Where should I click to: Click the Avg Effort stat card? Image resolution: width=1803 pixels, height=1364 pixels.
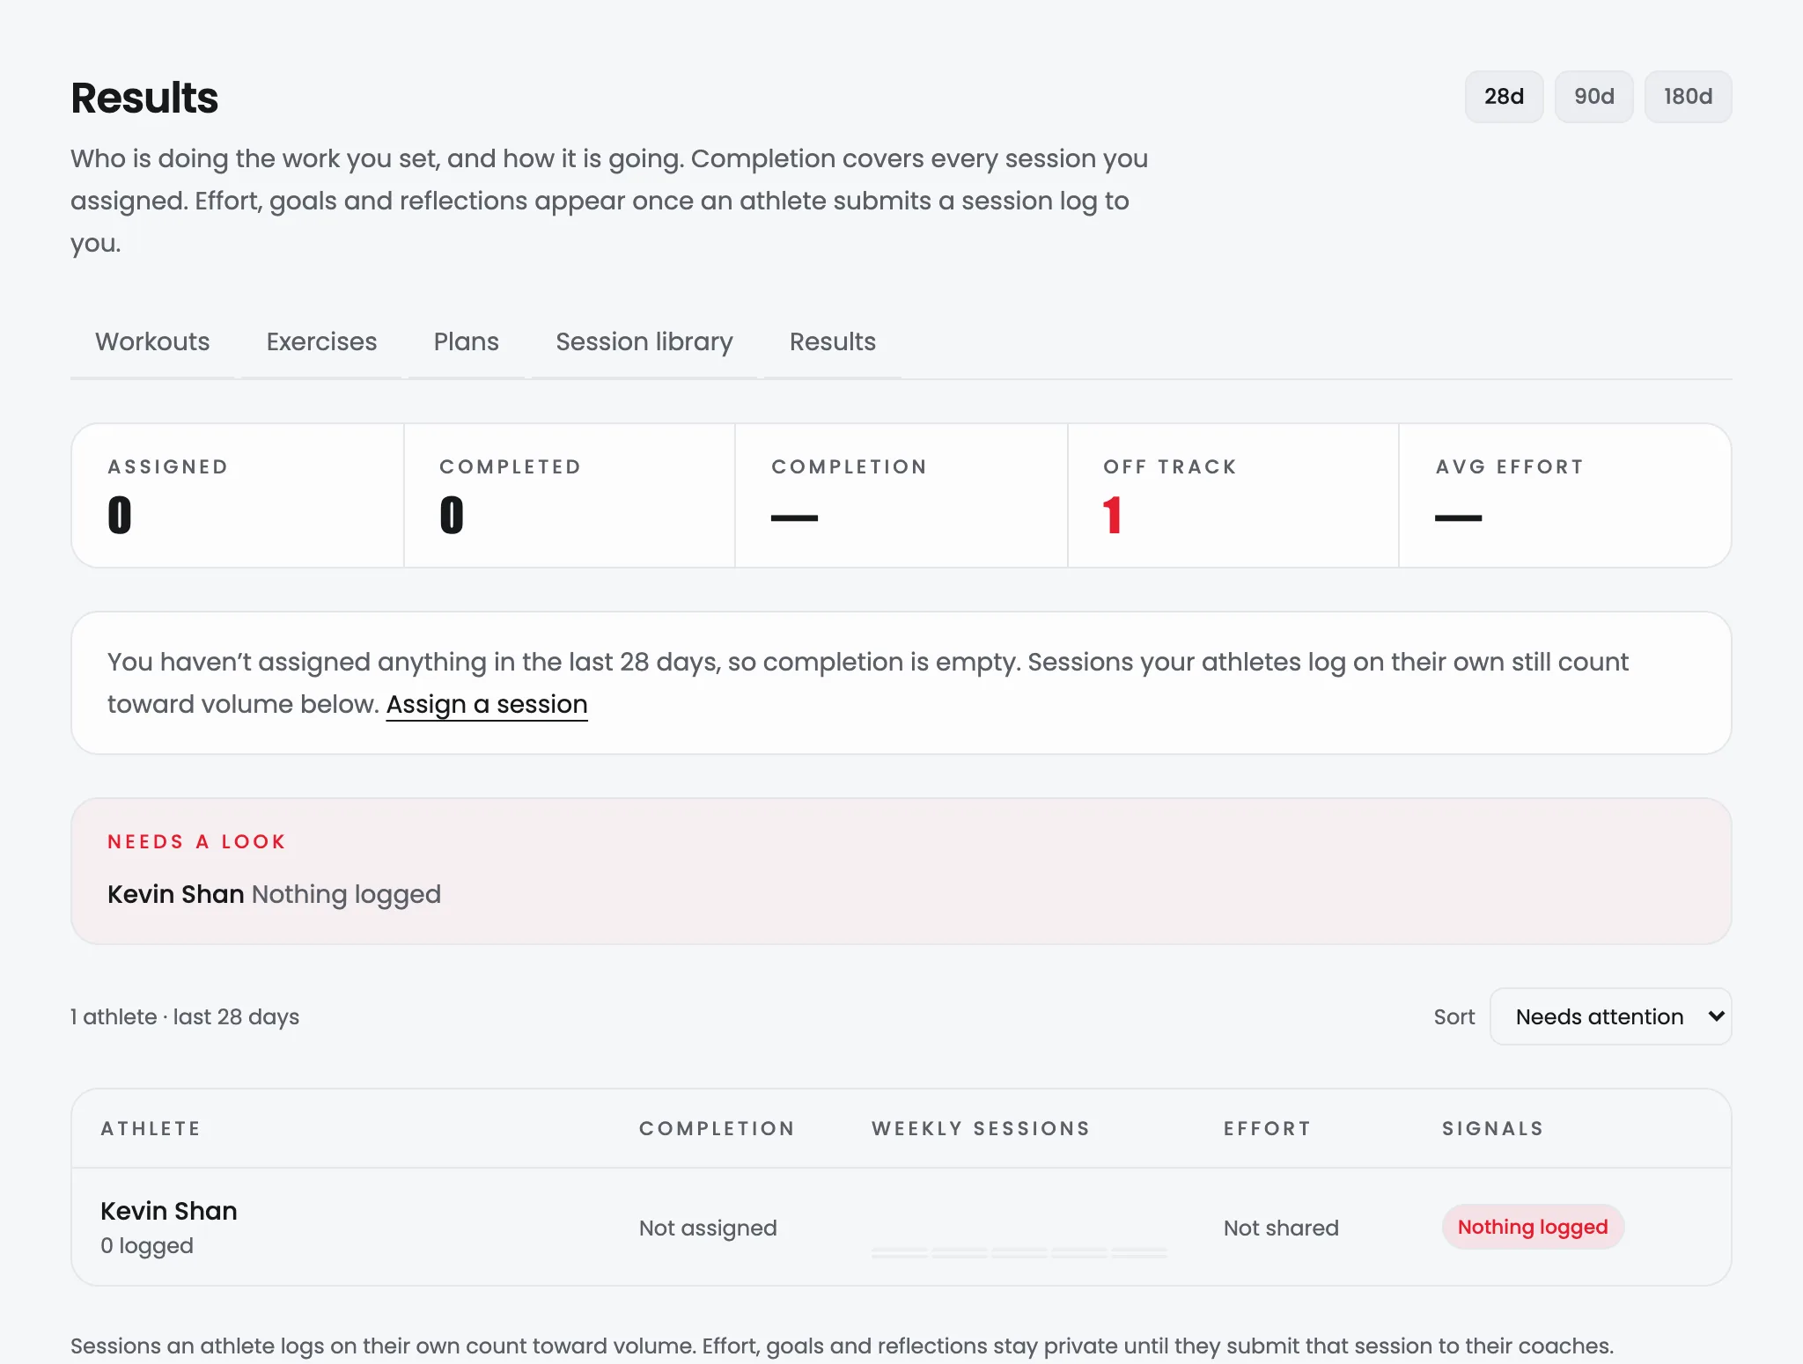click(x=1564, y=495)
